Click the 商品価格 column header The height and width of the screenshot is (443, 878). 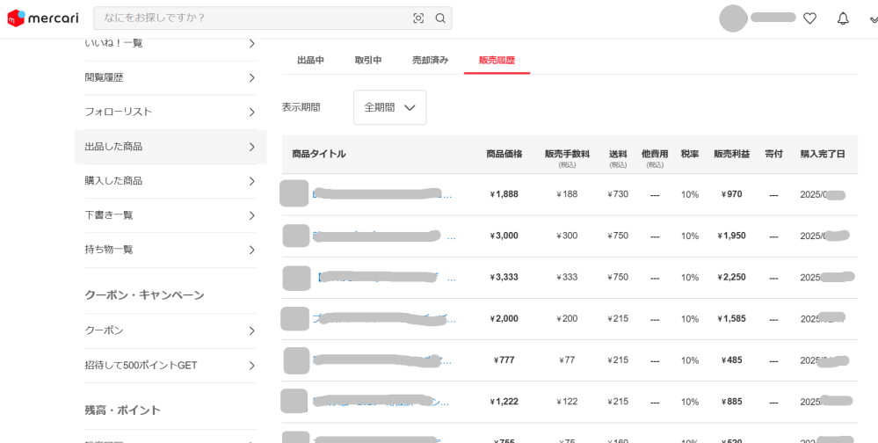coord(504,154)
